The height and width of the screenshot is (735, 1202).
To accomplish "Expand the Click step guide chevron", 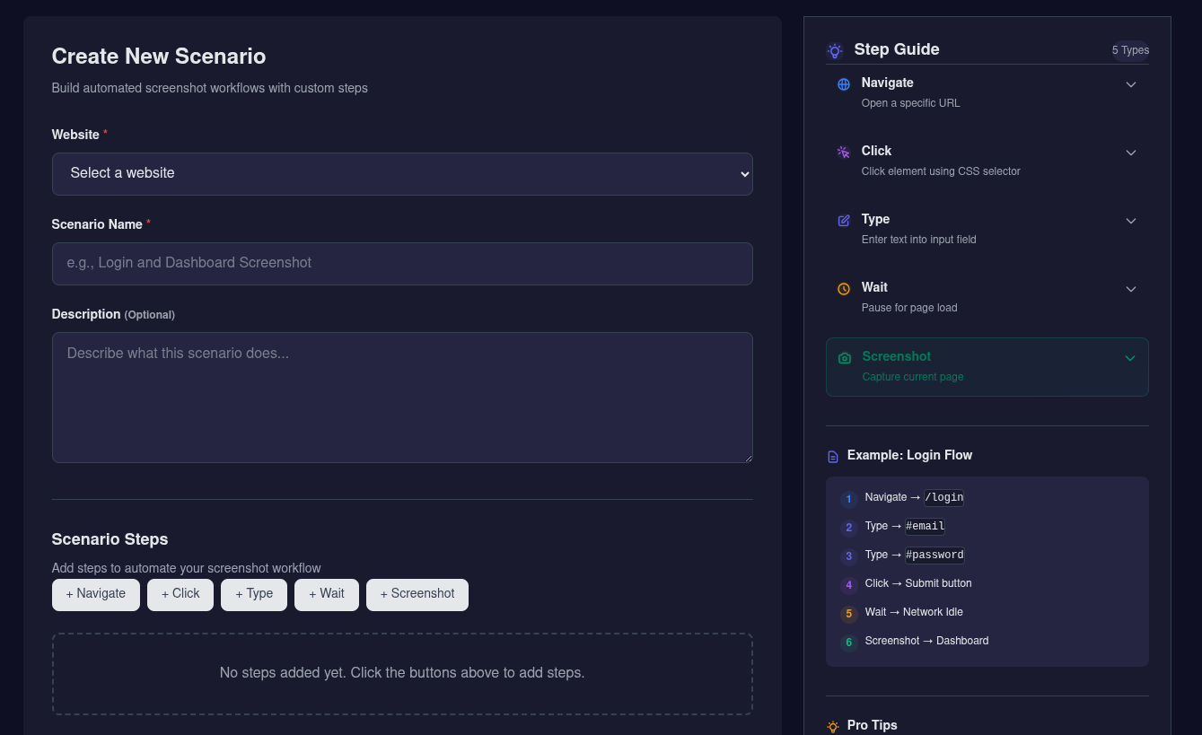I will [x=1131, y=153].
